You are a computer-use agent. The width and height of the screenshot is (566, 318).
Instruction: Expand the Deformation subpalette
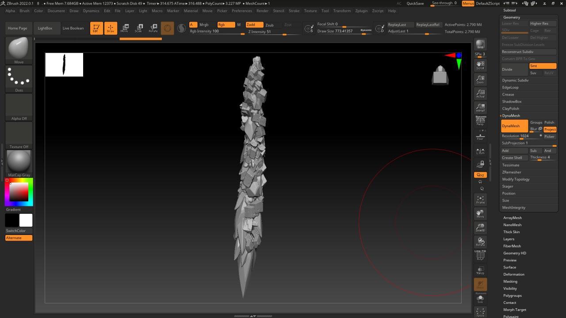point(513,274)
